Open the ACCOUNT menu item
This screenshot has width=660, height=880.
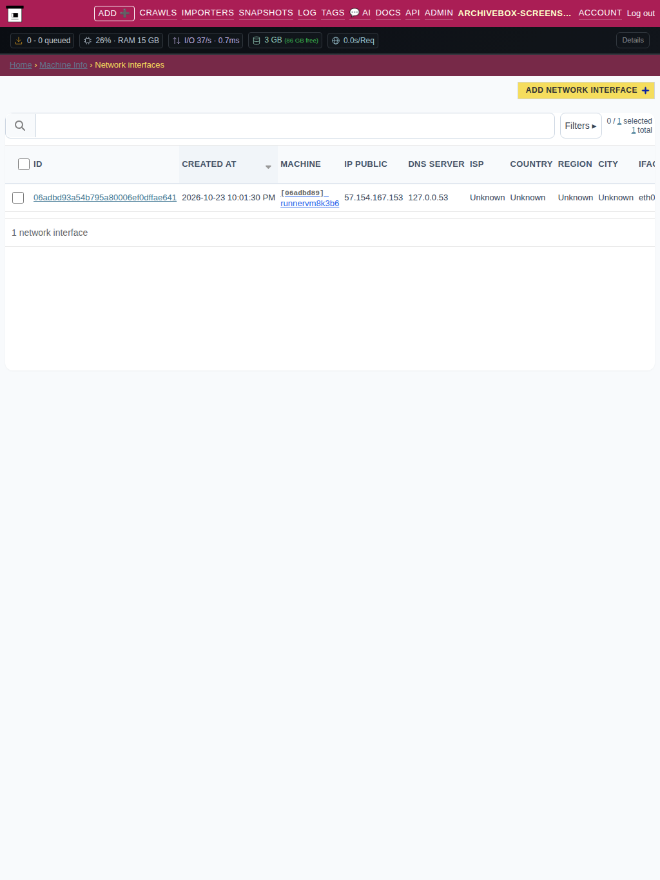click(x=600, y=13)
